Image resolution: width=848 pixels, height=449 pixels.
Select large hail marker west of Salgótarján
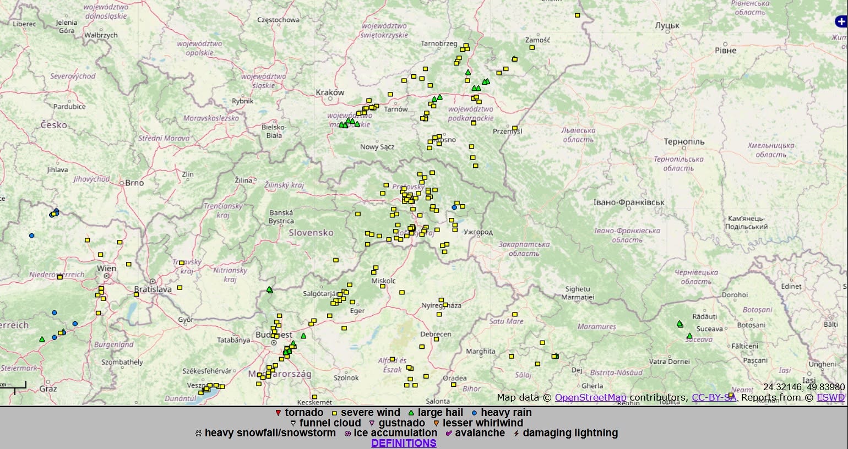(x=269, y=289)
